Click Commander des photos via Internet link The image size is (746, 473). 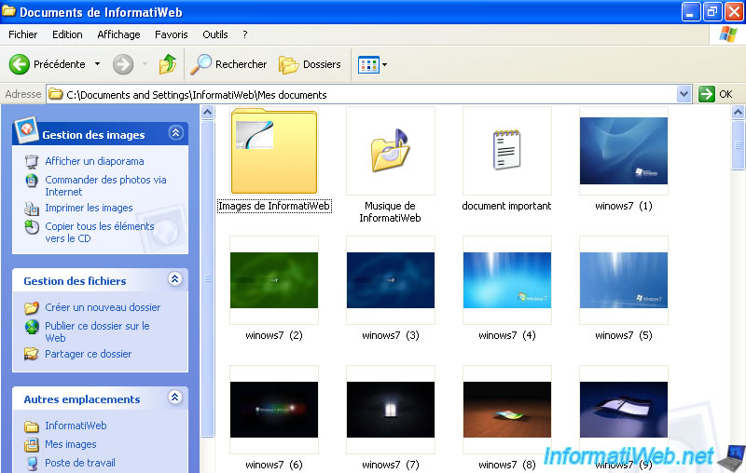(105, 185)
